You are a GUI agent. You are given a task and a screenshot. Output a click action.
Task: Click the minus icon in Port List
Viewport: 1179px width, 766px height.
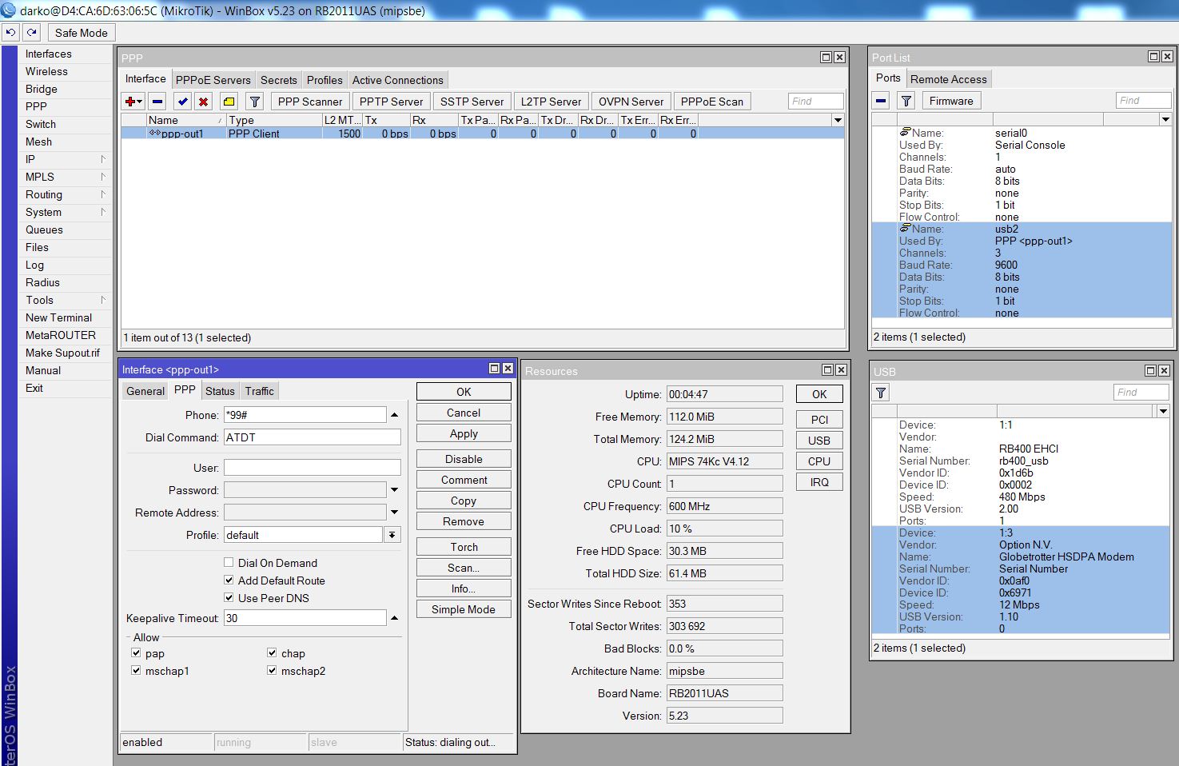(880, 100)
